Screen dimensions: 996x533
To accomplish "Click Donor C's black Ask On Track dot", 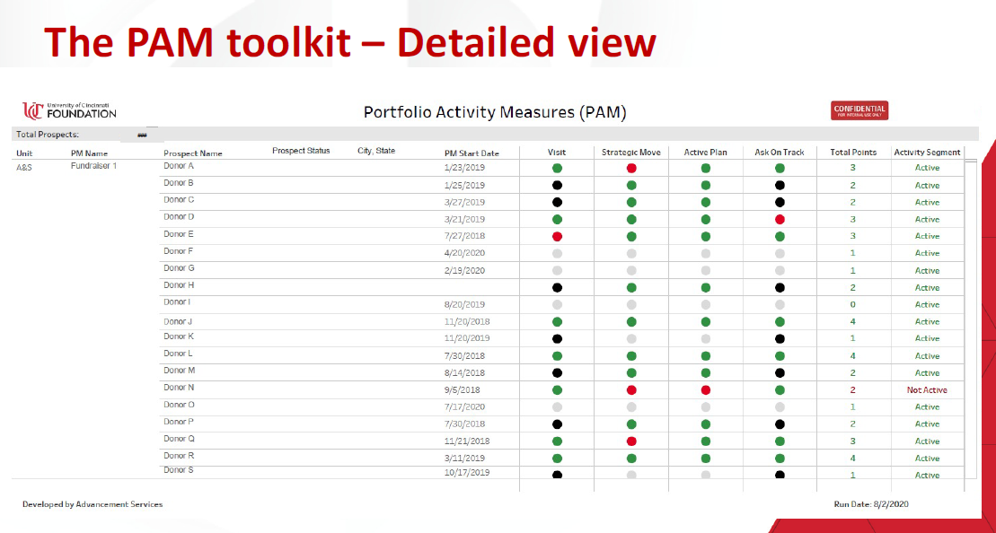I will pos(780,203).
